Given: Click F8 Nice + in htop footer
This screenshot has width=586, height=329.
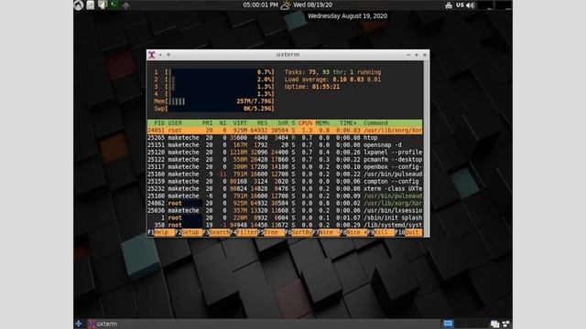Looking at the screenshot, I should click(353, 232).
